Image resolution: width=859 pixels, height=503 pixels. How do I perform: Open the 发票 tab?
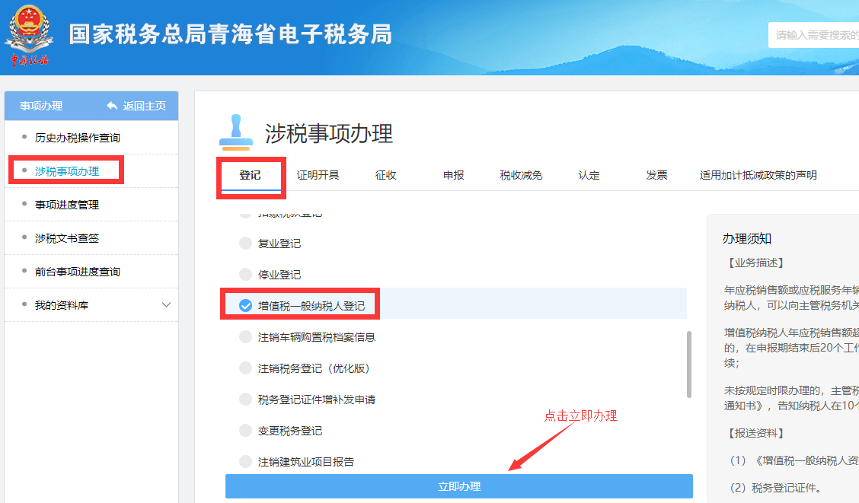click(656, 174)
